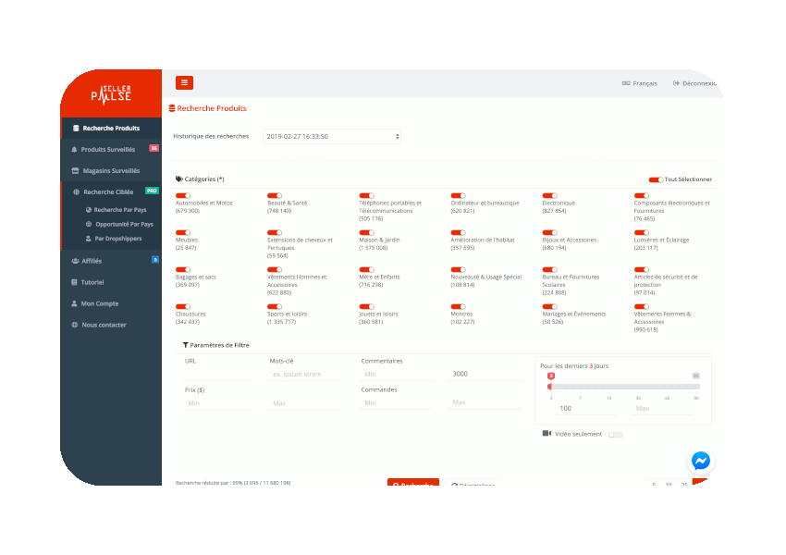Click the blue badge next to Affiliés
This screenshot has width=786, height=555.
coord(155,260)
